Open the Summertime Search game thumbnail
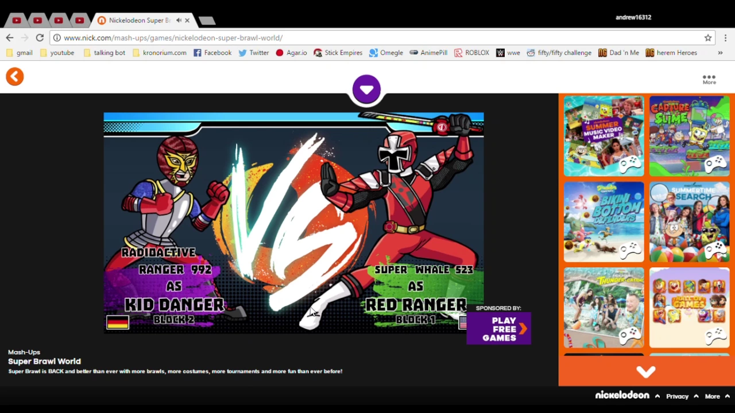The height and width of the screenshot is (413, 735). click(x=689, y=222)
